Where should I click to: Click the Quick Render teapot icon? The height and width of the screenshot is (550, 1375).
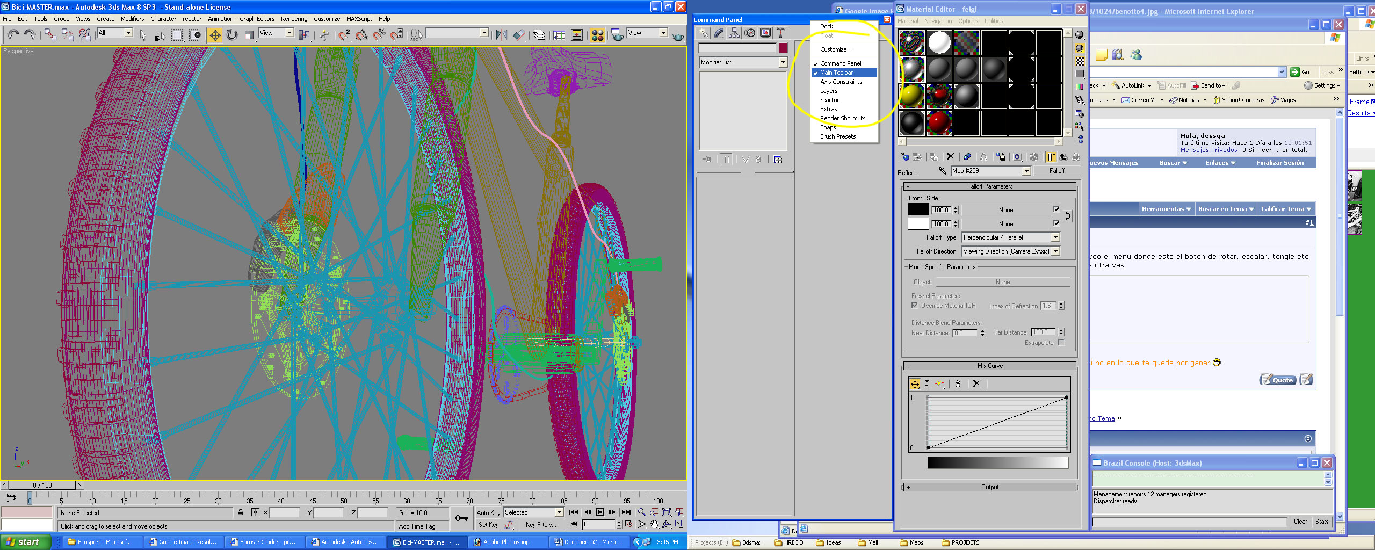(678, 35)
